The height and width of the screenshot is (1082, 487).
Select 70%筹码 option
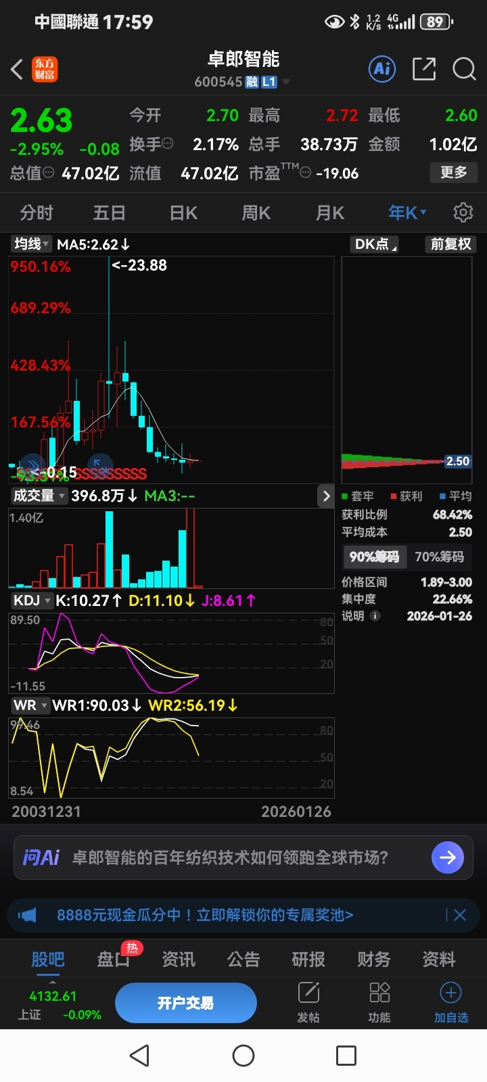(x=440, y=557)
